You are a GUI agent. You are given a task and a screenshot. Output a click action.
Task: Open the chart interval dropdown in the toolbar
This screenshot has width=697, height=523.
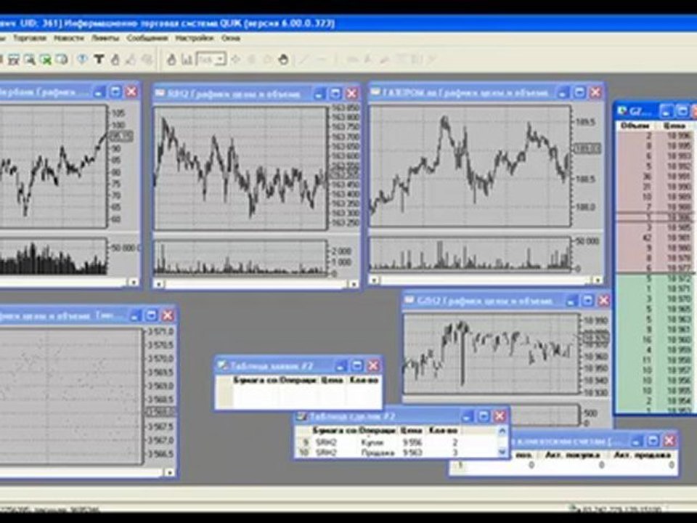point(221,59)
